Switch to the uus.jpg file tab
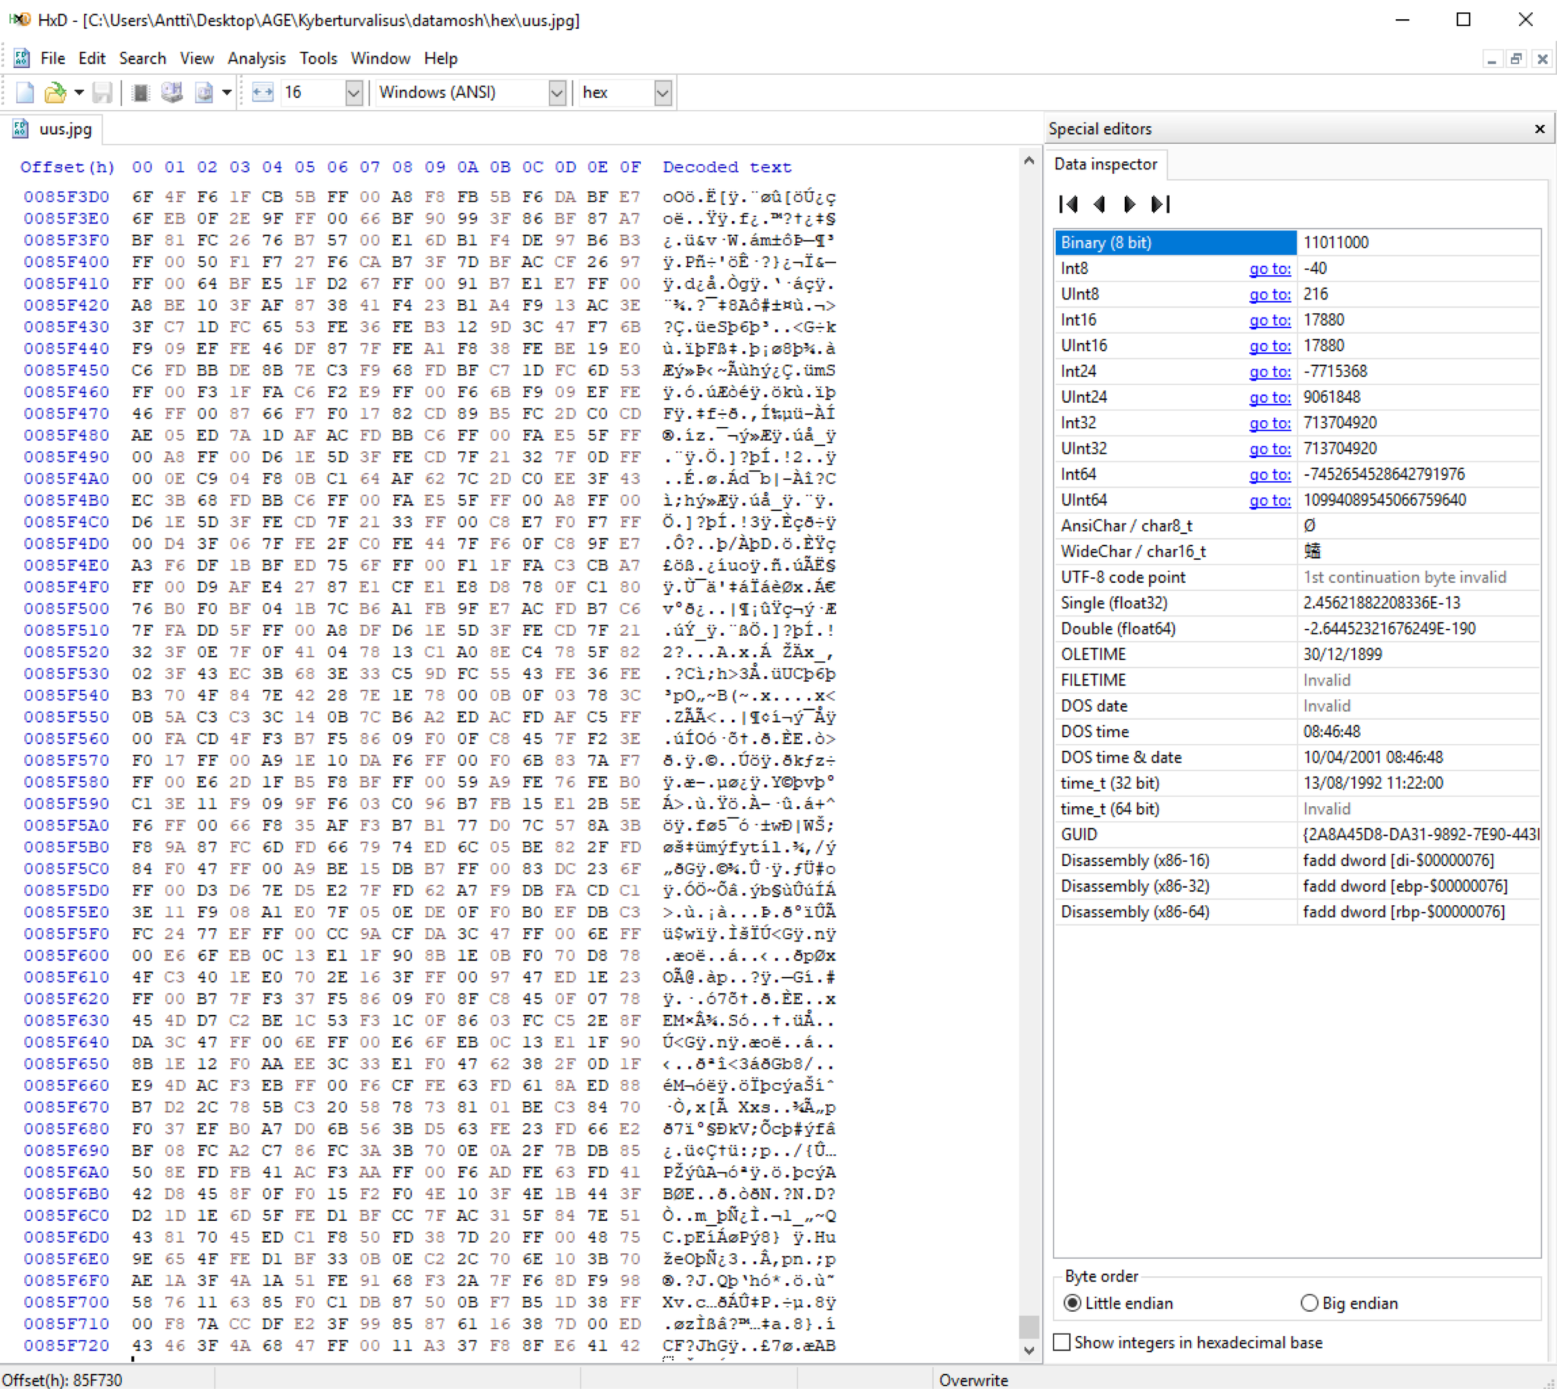The height and width of the screenshot is (1389, 1557). pos(54,129)
